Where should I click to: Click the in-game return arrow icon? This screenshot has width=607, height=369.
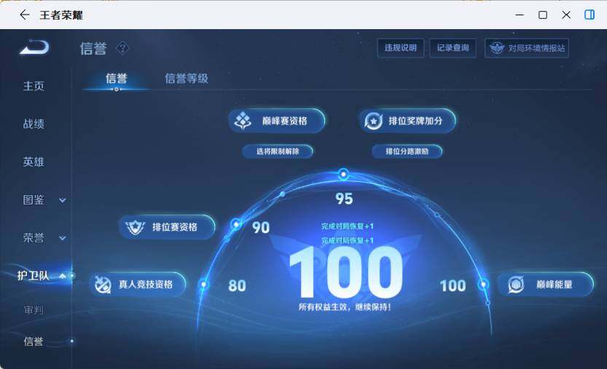[x=34, y=47]
